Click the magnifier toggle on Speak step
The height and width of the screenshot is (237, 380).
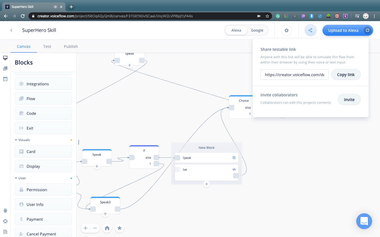(234, 157)
